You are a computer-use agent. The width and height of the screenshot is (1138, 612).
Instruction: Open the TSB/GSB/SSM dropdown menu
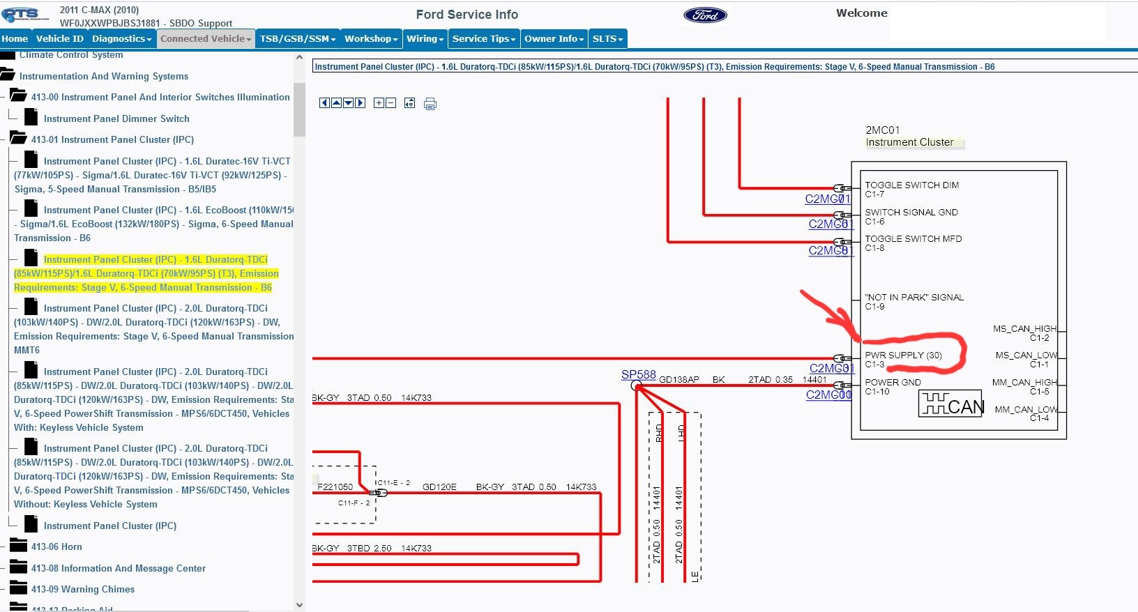298,39
